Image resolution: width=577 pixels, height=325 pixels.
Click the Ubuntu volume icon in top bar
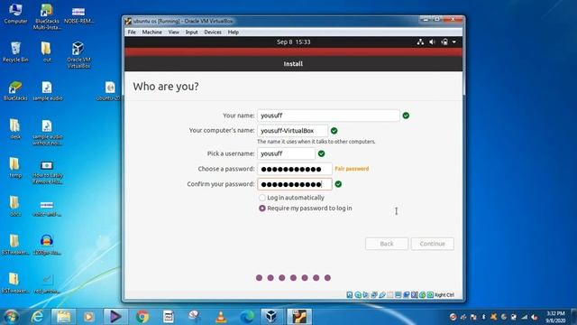click(x=433, y=42)
